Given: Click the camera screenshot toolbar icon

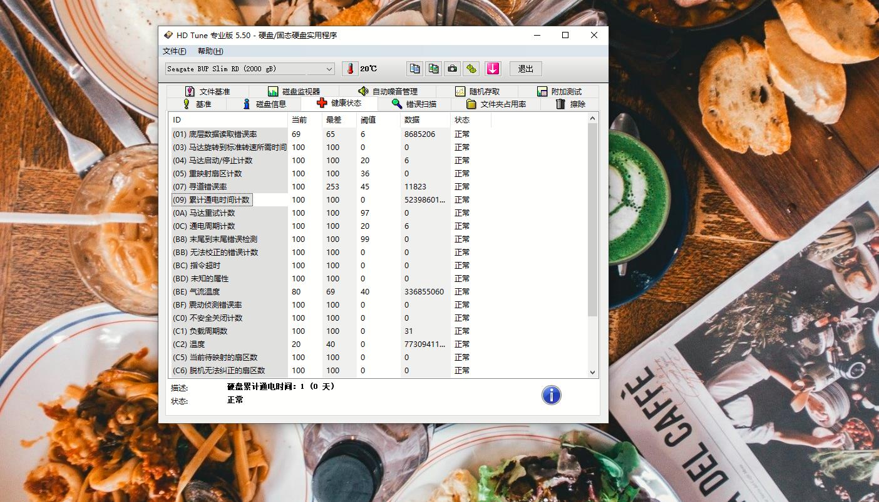Looking at the screenshot, I should point(452,68).
